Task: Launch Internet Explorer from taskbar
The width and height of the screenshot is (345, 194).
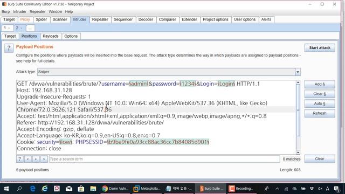Action: pos(45,189)
